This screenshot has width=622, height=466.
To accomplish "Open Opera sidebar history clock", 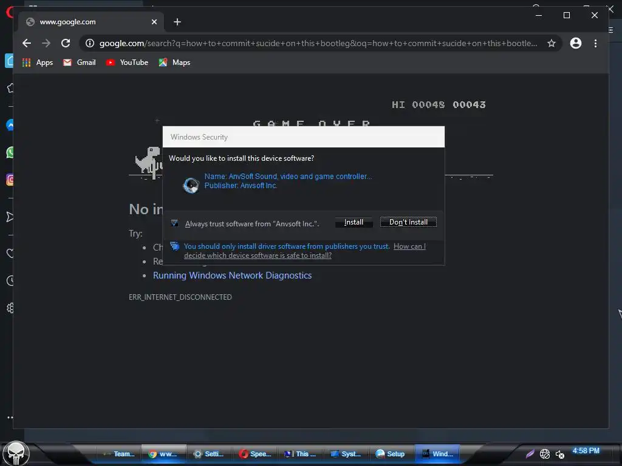I will 10,281.
